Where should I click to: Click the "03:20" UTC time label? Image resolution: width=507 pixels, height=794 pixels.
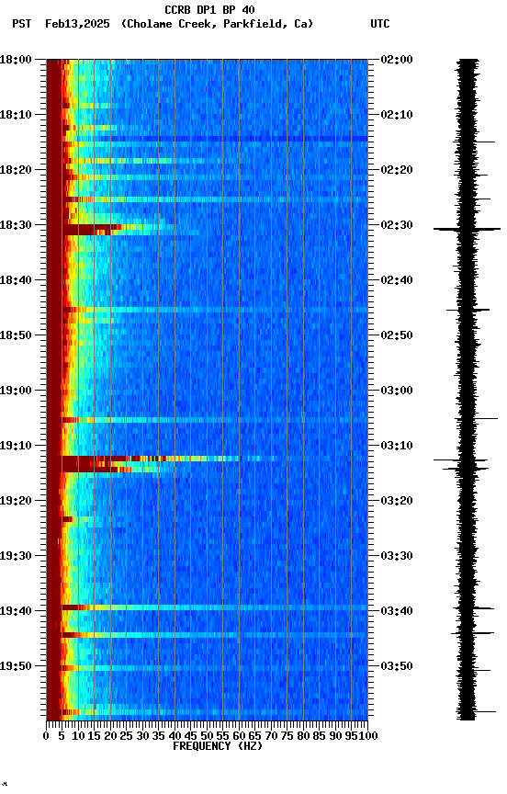397,501
